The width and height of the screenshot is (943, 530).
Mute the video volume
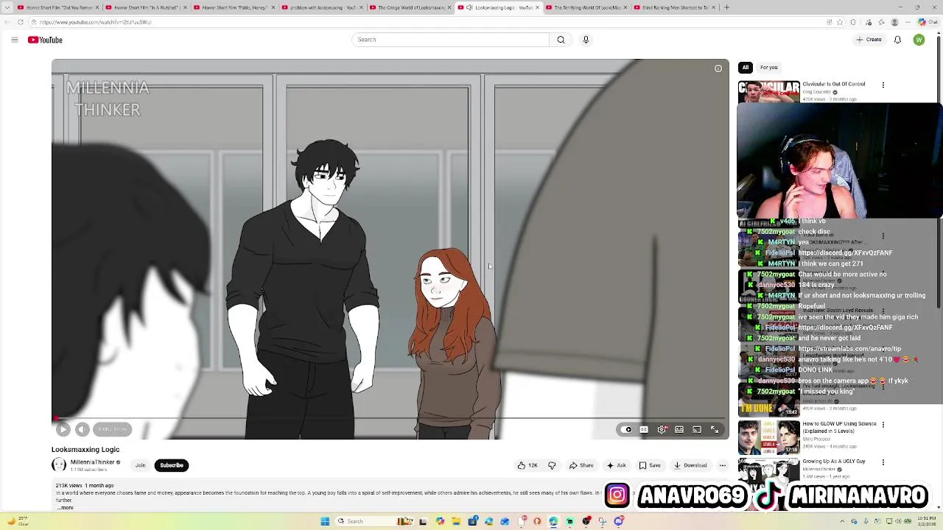tap(82, 429)
